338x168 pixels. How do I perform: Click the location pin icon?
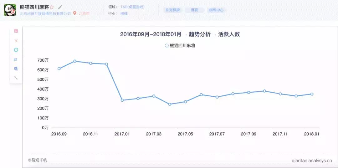pyautogui.click(x=74, y=13)
